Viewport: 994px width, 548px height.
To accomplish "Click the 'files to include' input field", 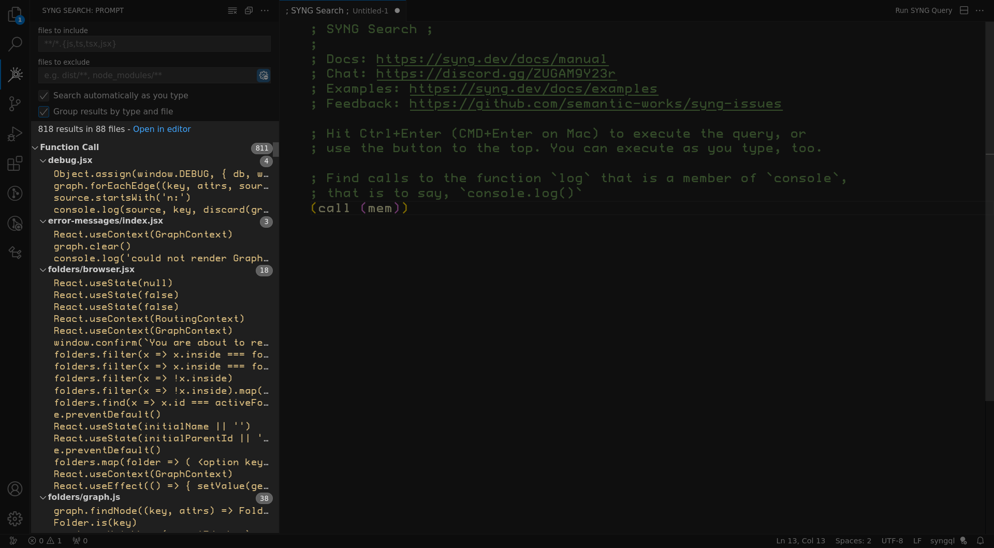I will click(154, 44).
